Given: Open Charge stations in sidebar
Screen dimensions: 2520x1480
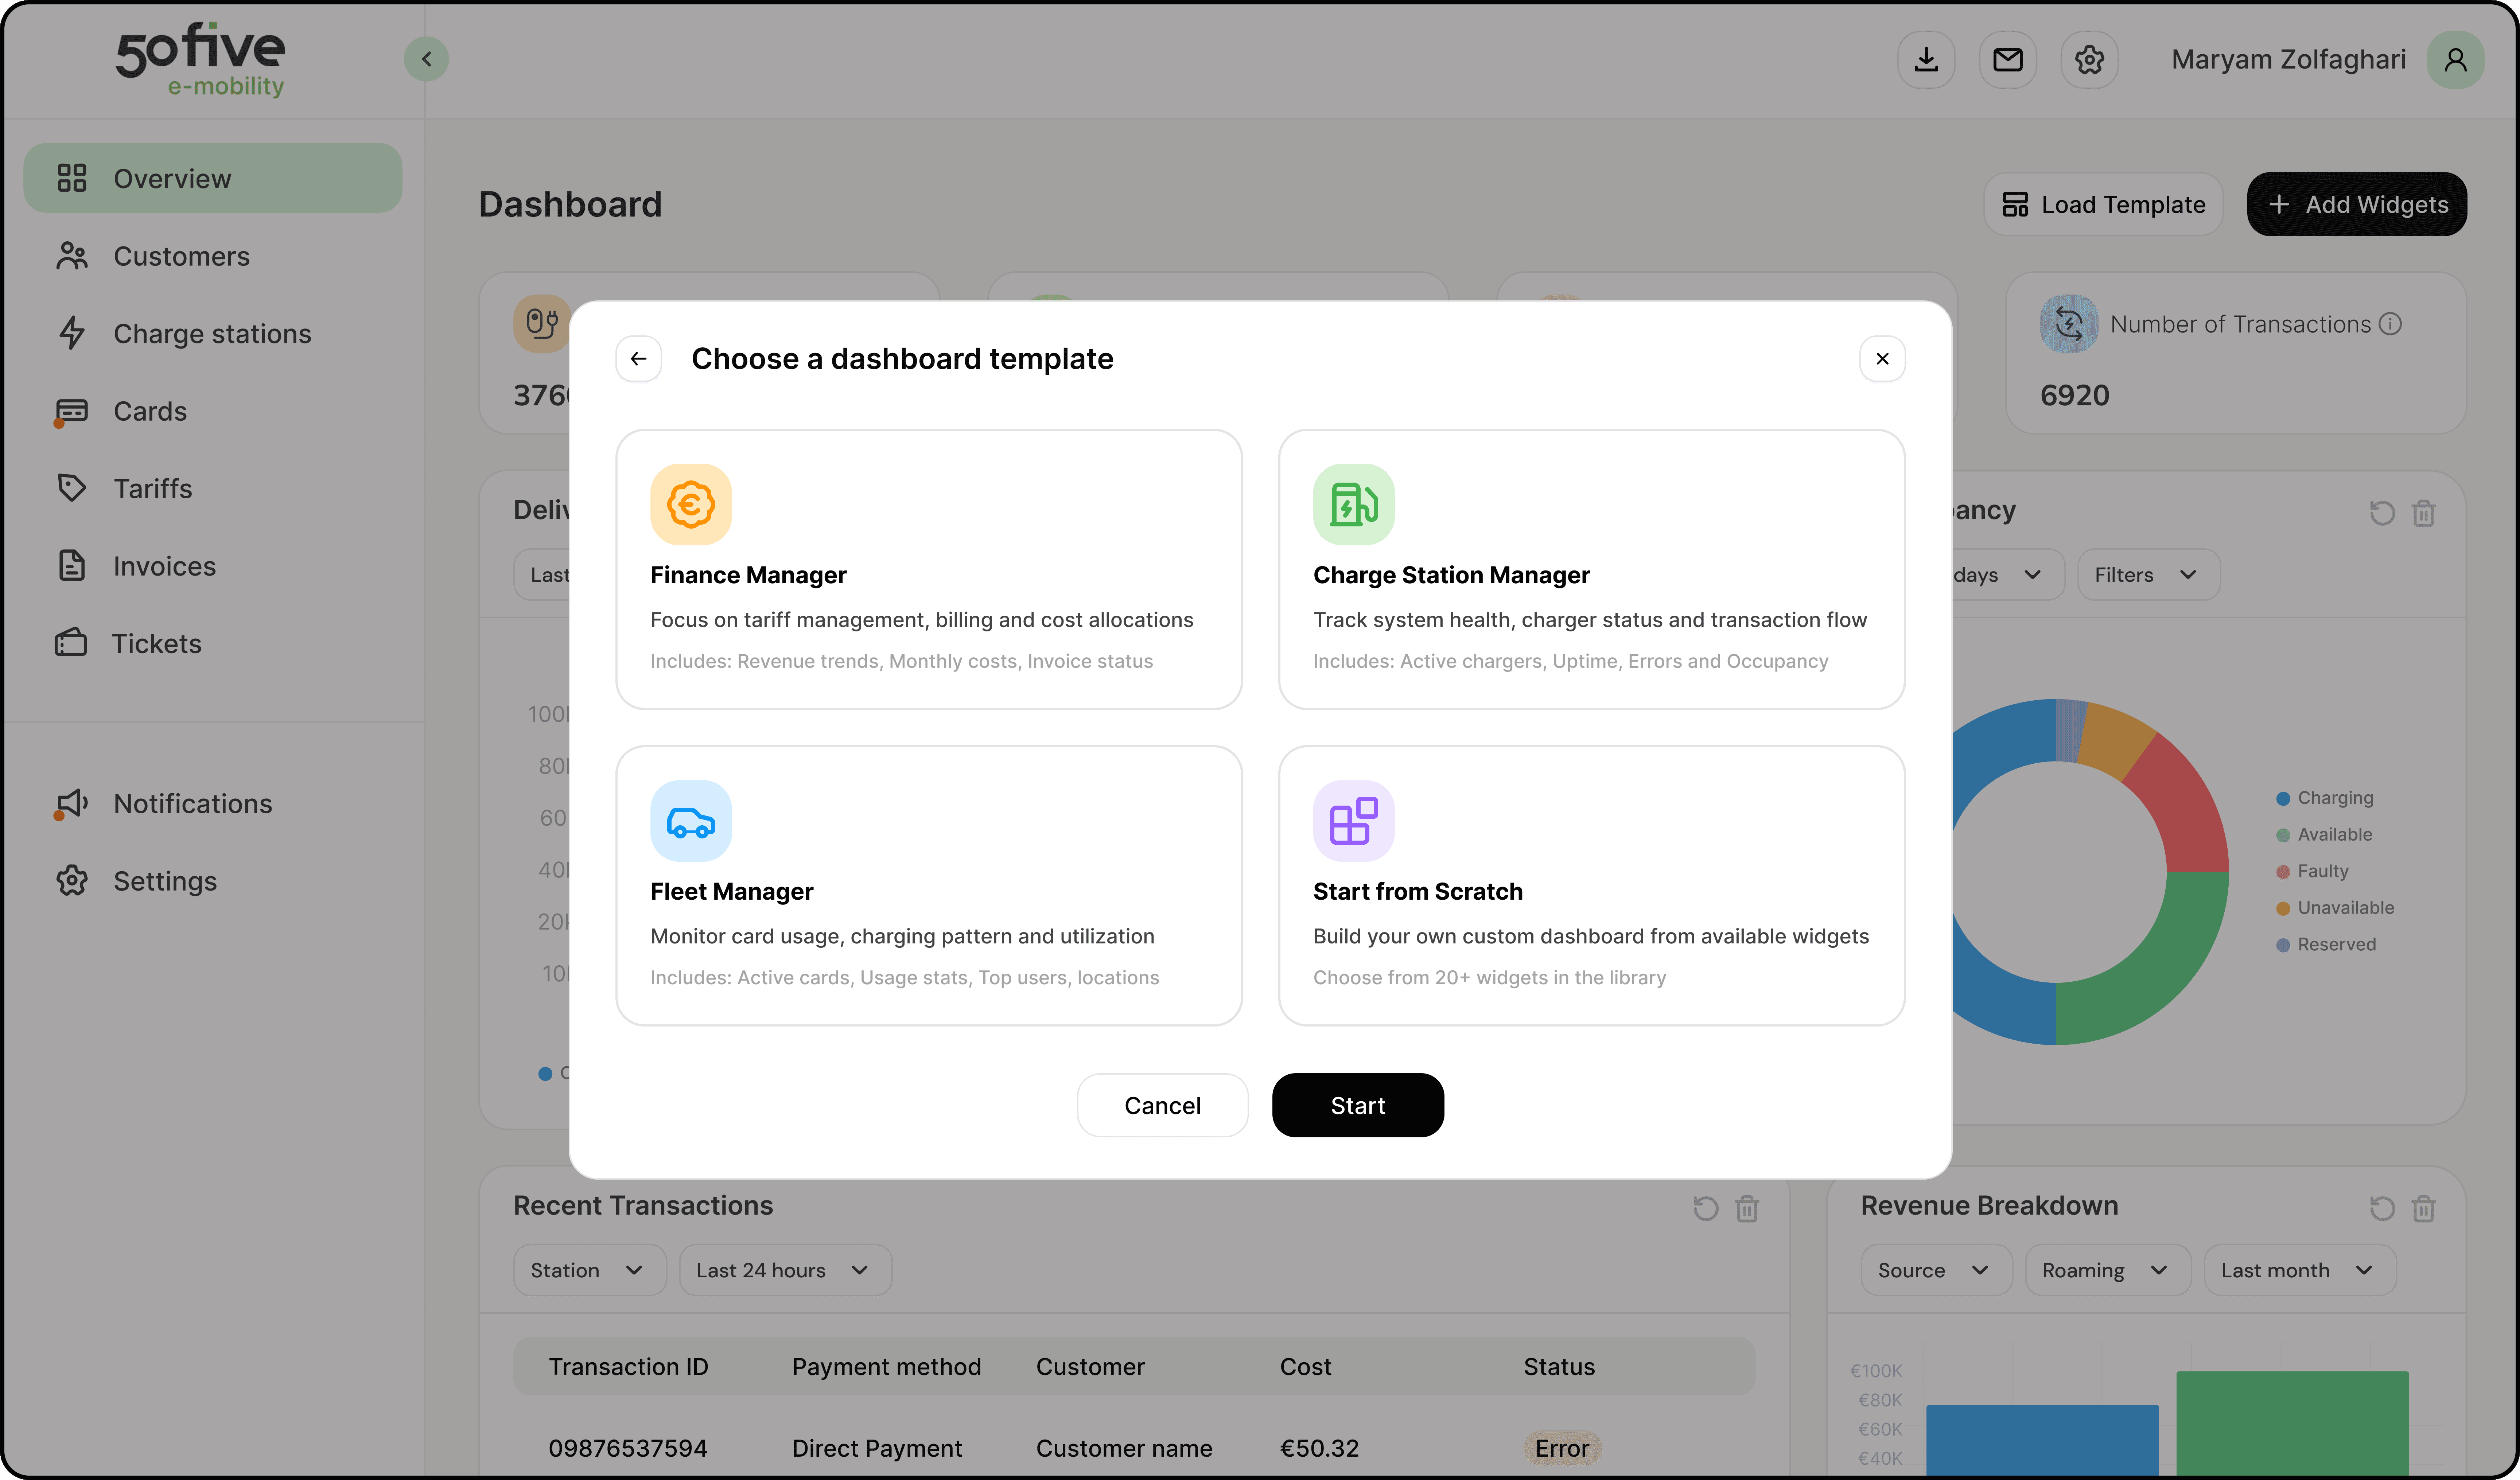Looking at the screenshot, I should pos(212,334).
